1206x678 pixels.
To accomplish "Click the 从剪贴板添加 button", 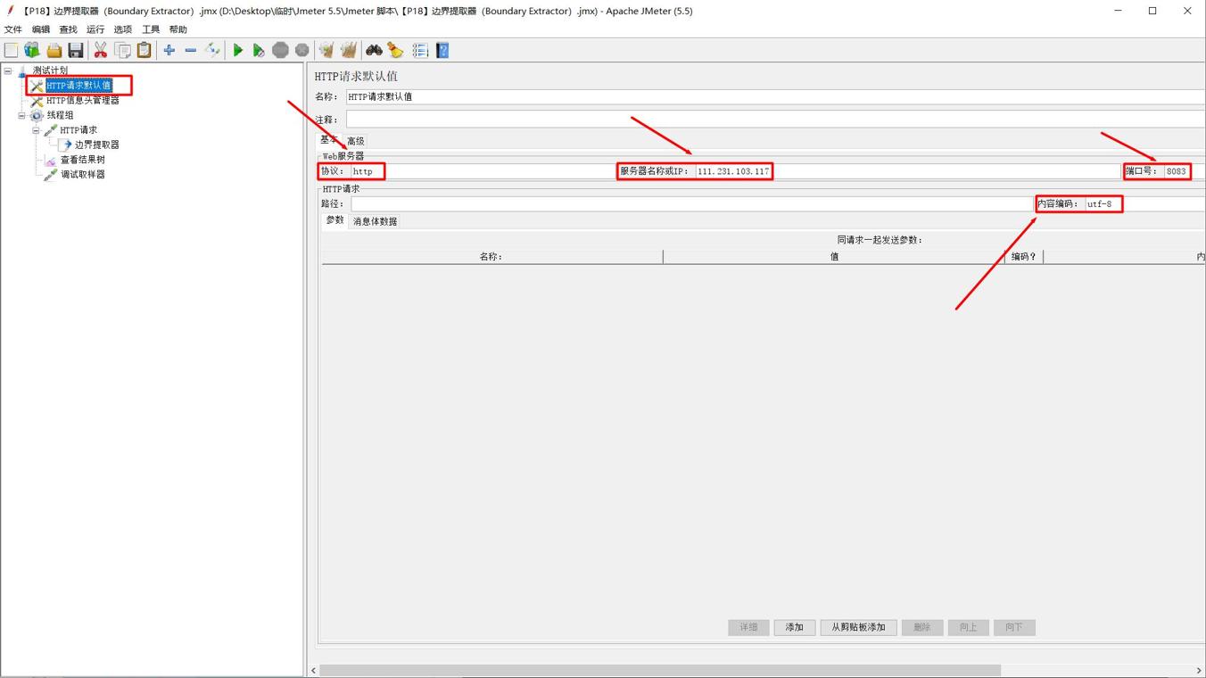I will tap(858, 627).
